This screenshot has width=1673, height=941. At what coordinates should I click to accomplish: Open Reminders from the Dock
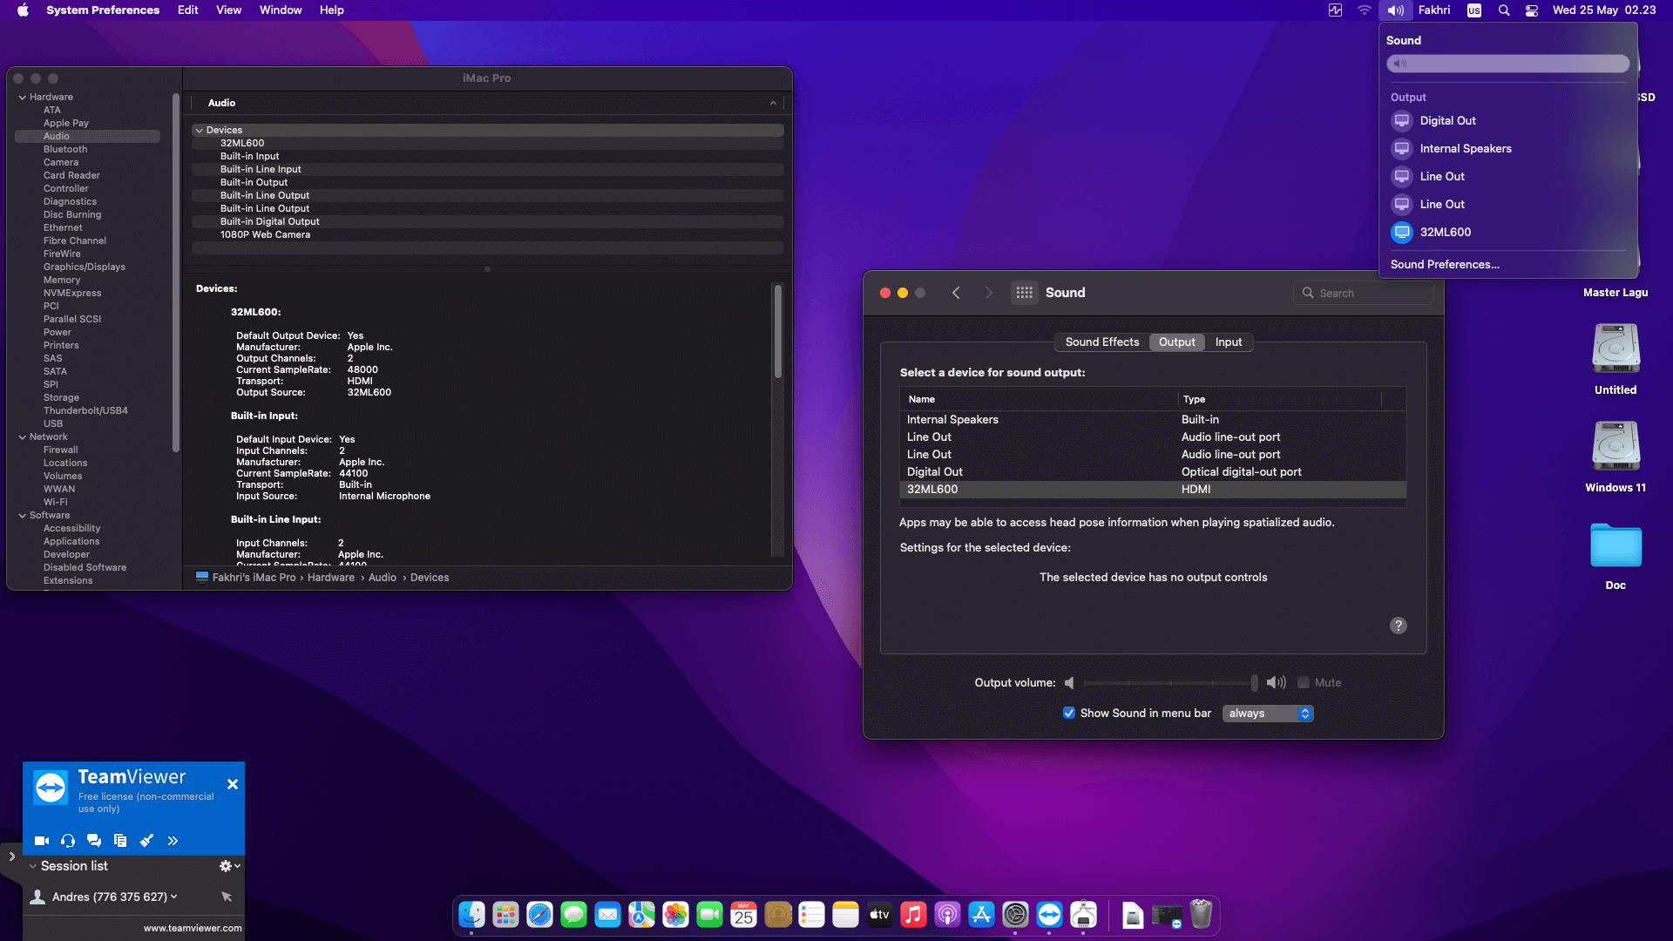click(x=811, y=915)
